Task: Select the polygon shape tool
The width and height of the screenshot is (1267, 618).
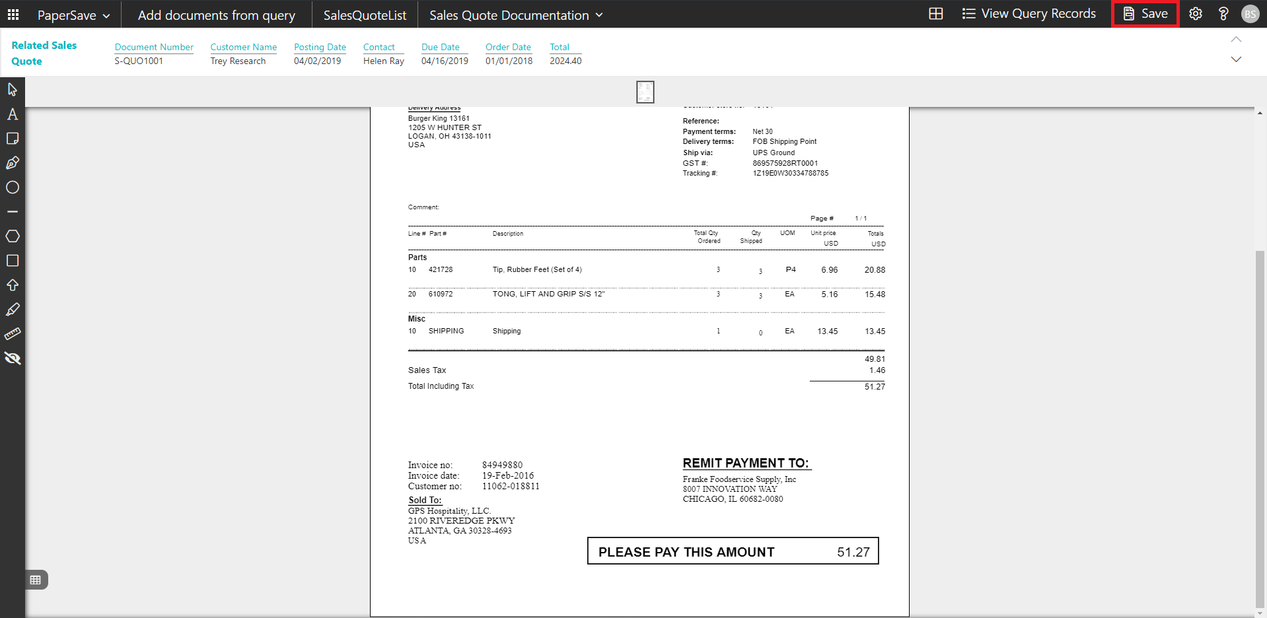Action: click(x=13, y=236)
